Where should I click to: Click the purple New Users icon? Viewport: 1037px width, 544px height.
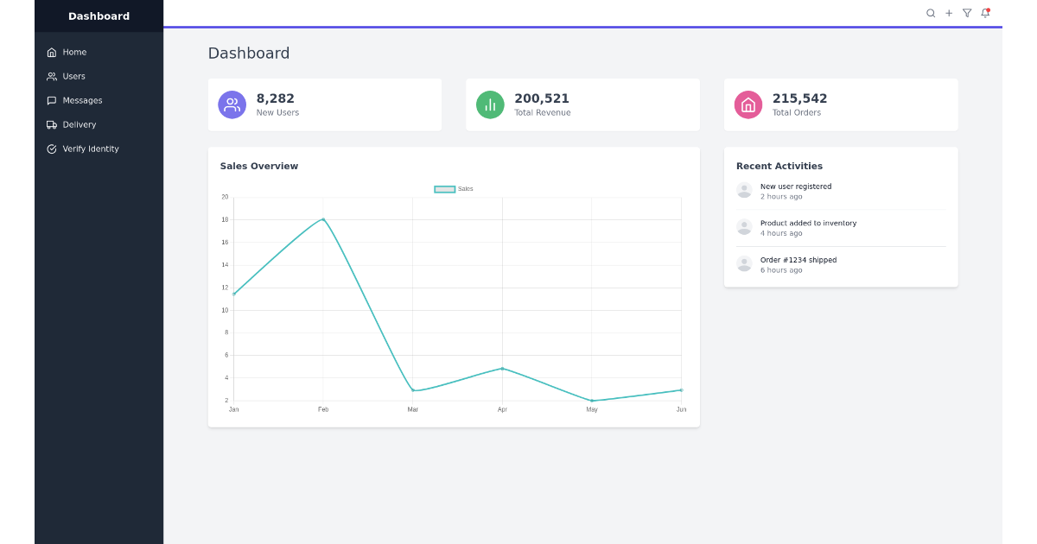click(232, 104)
